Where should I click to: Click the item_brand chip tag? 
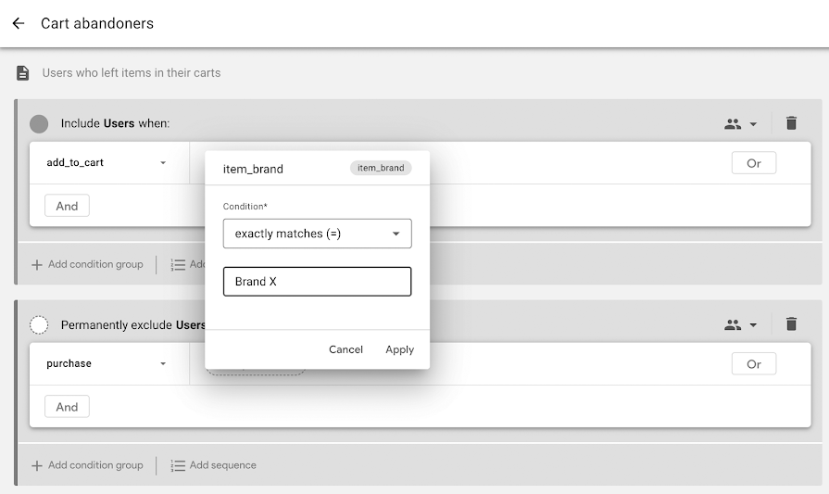pos(381,168)
